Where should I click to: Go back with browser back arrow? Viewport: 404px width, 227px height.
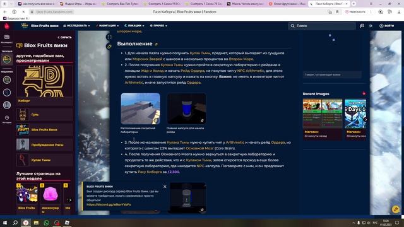[5, 12]
